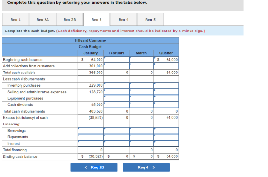Click March borrowings field
Image resolution: width=268 pixels, height=177 pixels.
click(141, 131)
